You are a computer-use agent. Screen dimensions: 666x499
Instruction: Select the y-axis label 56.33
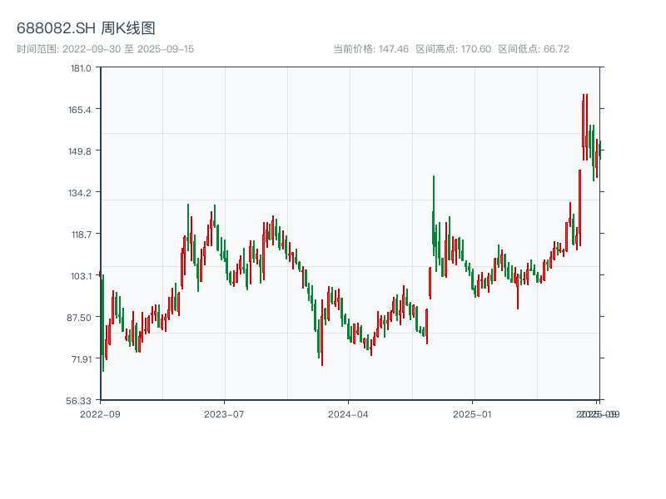click(78, 401)
